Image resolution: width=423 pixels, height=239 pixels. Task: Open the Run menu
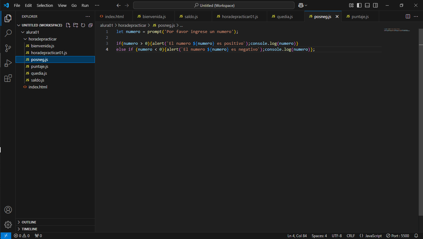pos(85,5)
